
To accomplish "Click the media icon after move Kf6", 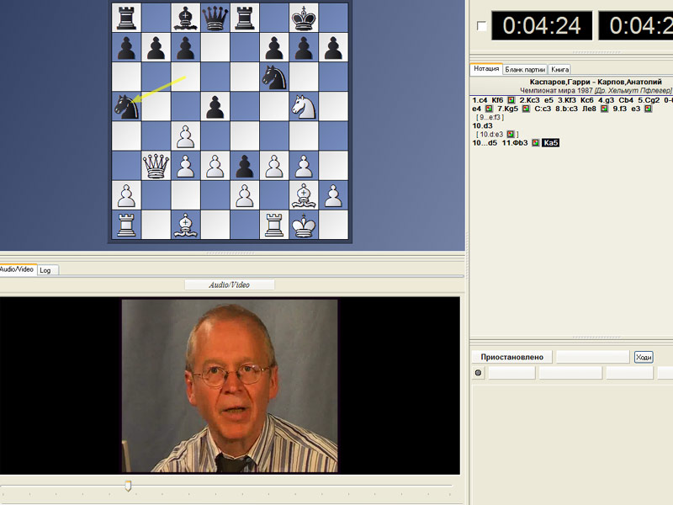I will click(511, 100).
